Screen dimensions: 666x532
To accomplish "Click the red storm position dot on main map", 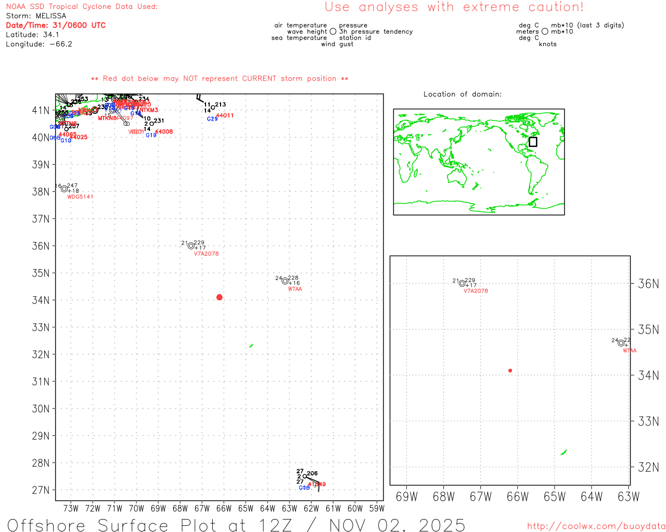I will (219, 297).
